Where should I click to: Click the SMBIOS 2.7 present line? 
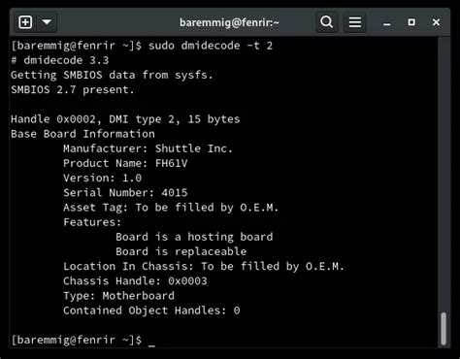click(x=73, y=89)
